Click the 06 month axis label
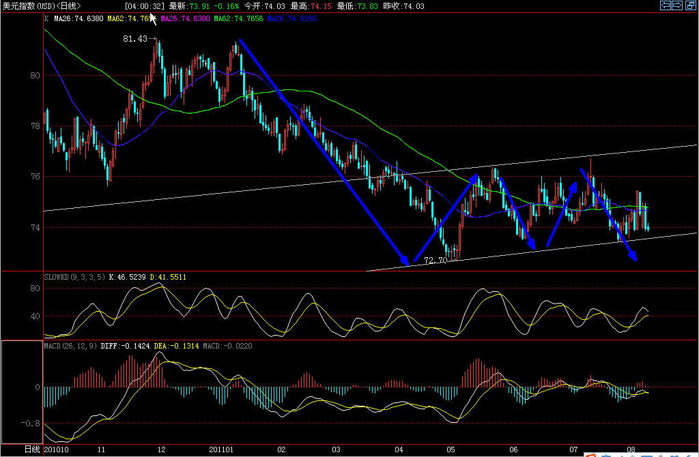 point(513,450)
